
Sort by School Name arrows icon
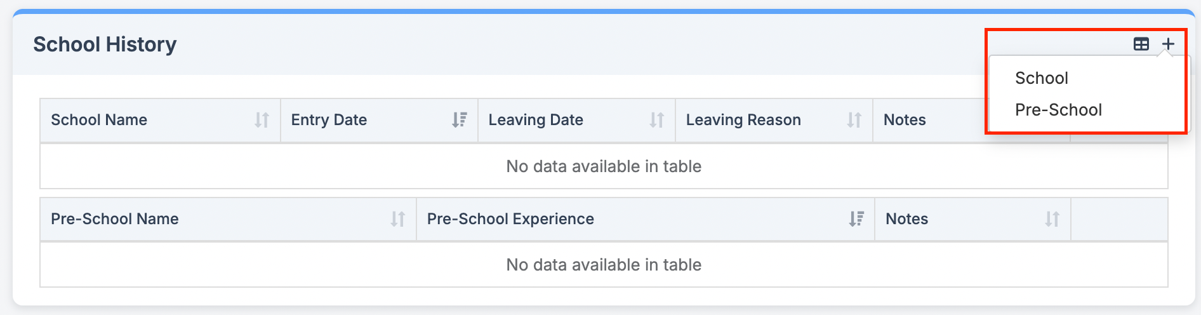point(262,120)
